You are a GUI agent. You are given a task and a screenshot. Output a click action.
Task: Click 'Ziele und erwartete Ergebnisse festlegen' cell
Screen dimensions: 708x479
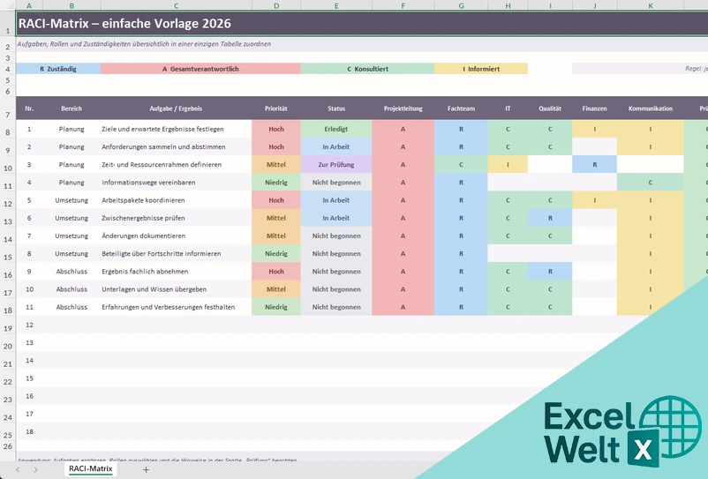pos(176,129)
